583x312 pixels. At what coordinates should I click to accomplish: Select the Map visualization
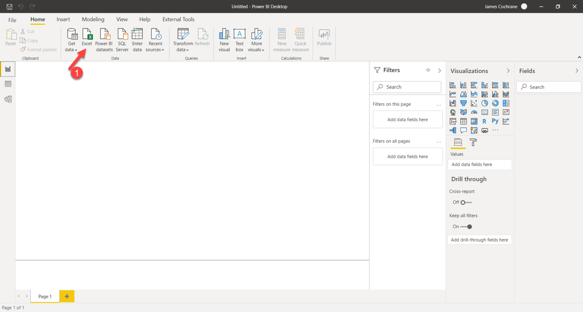tap(452, 112)
